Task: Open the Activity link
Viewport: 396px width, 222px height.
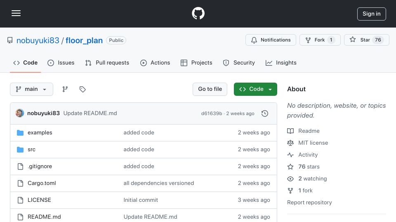Action: 308,155
